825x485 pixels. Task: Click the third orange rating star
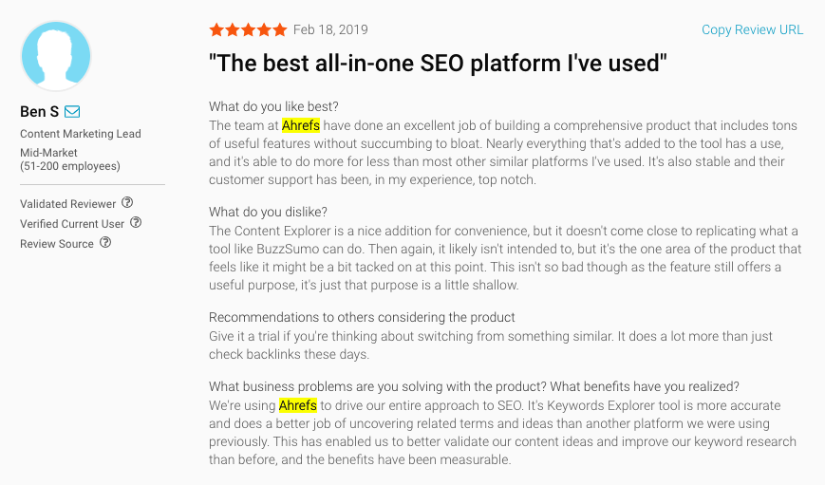(248, 30)
